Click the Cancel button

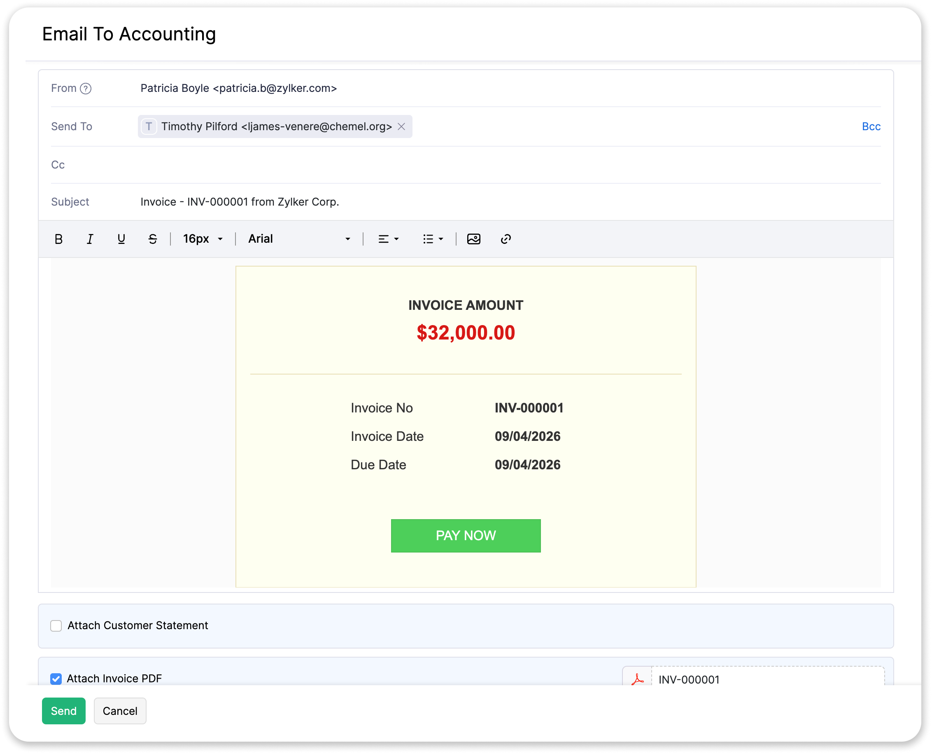pos(120,711)
